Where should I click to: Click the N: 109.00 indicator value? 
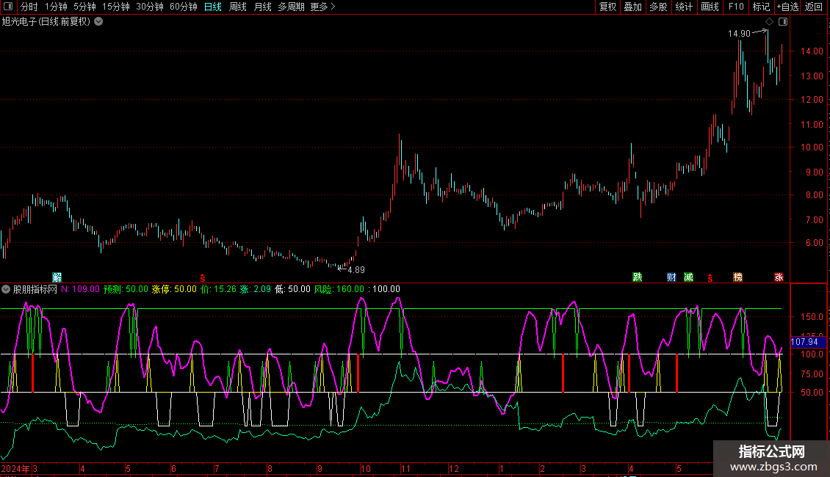[81, 289]
